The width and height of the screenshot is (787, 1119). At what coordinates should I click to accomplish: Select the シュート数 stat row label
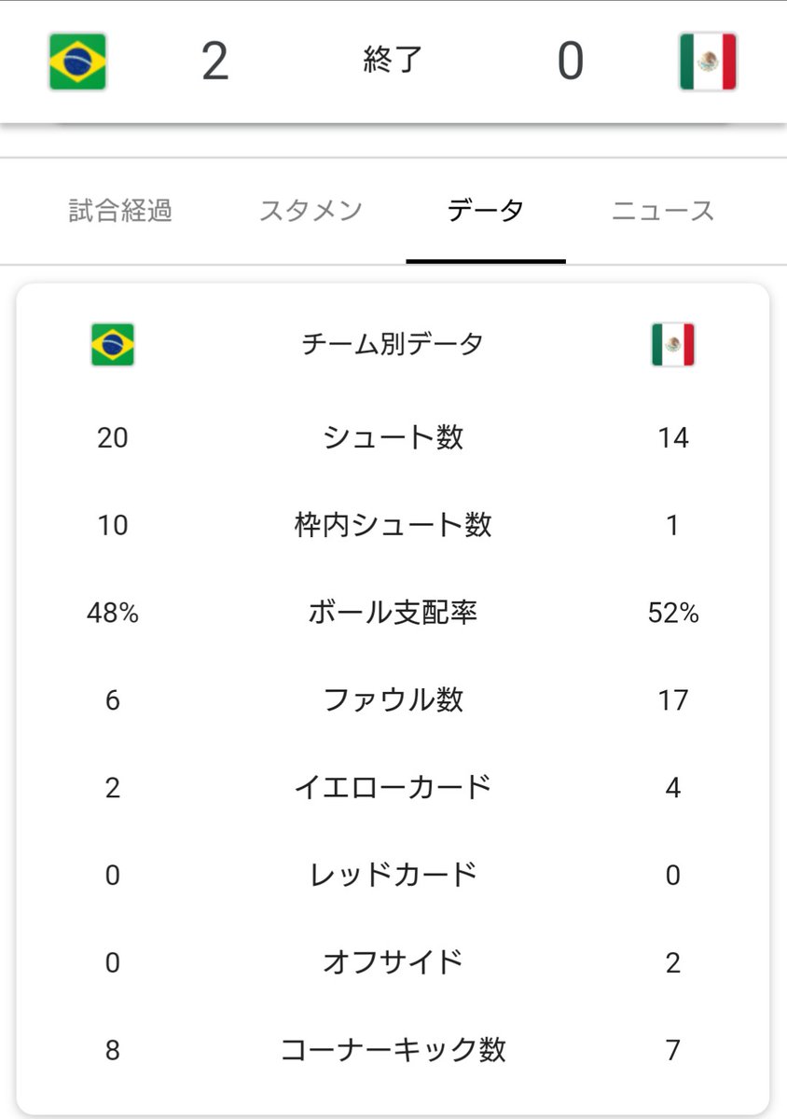click(x=393, y=437)
